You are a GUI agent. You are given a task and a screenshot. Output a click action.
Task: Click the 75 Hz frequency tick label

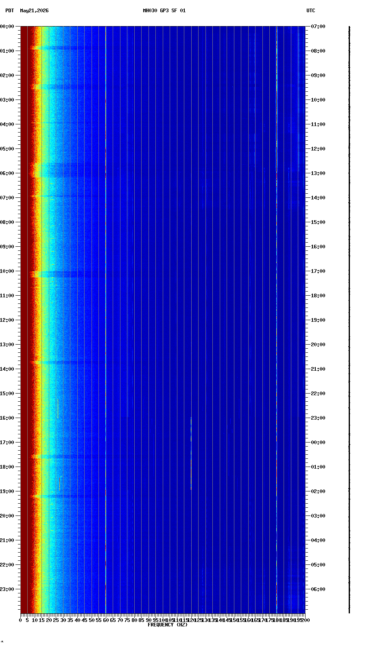point(127,620)
